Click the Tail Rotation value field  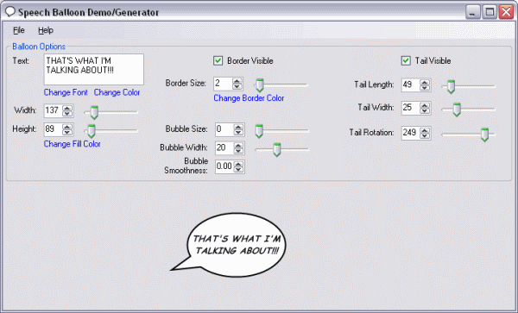(x=411, y=134)
